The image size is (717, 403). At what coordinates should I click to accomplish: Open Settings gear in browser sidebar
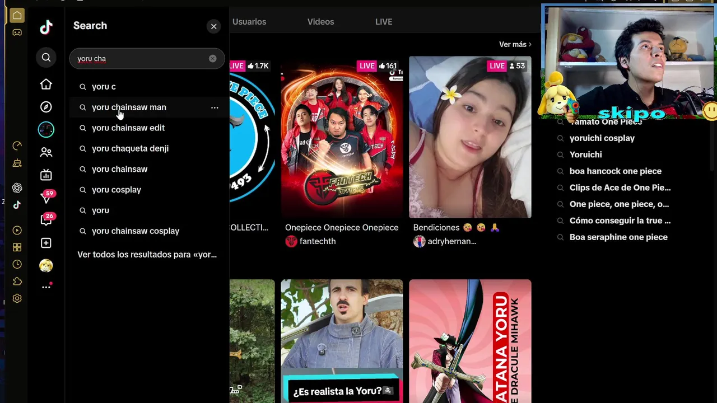tap(17, 298)
